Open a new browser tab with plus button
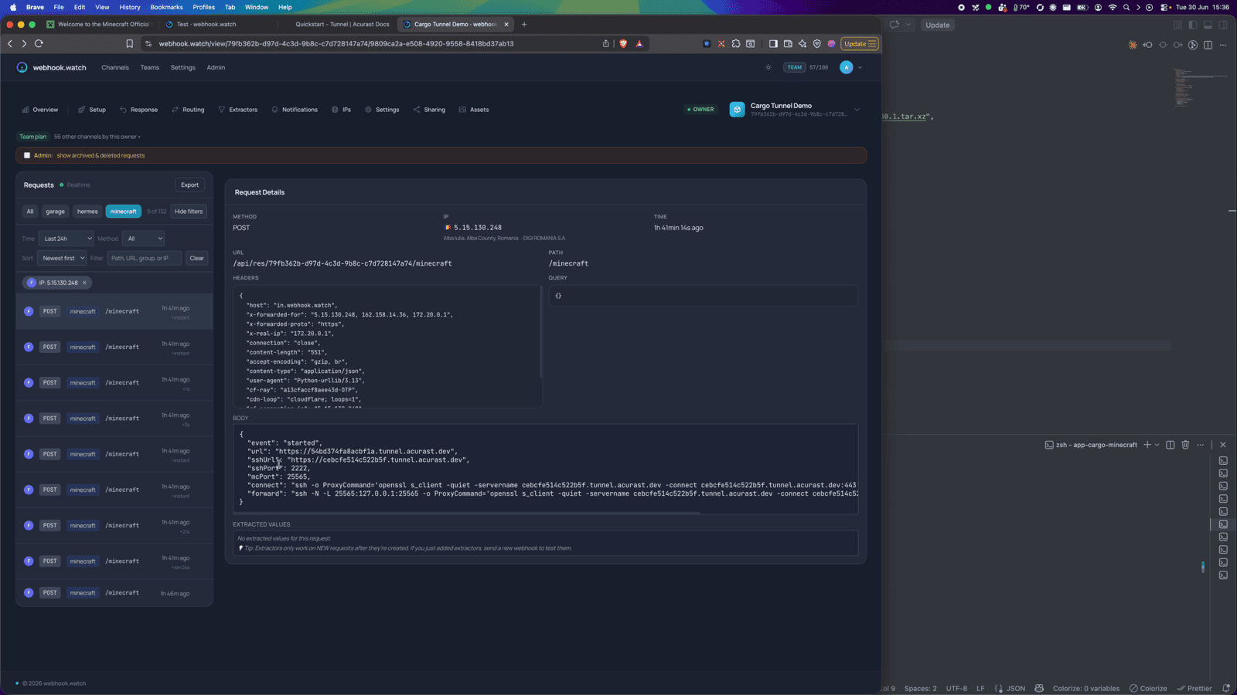 click(524, 24)
